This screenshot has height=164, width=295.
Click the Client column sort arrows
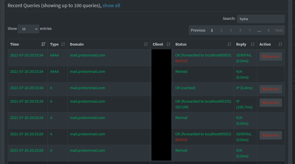pyautogui.click(x=168, y=44)
